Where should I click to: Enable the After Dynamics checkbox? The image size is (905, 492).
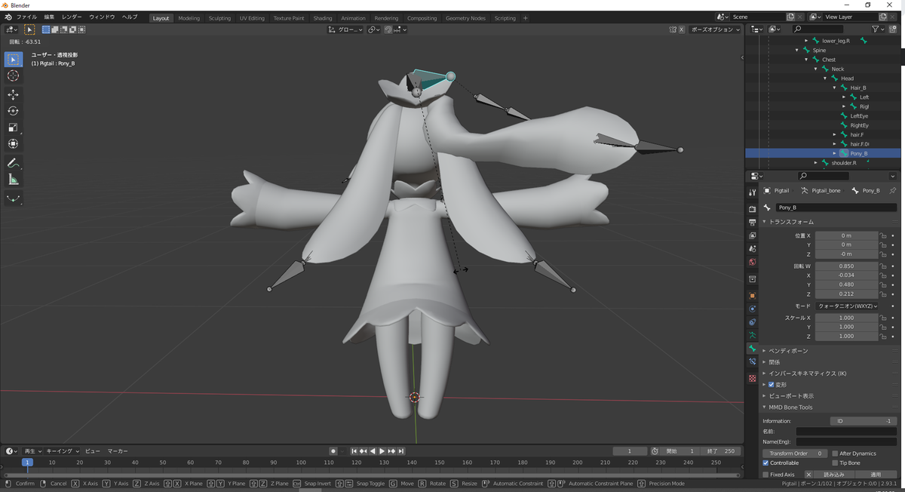(x=835, y=454)
